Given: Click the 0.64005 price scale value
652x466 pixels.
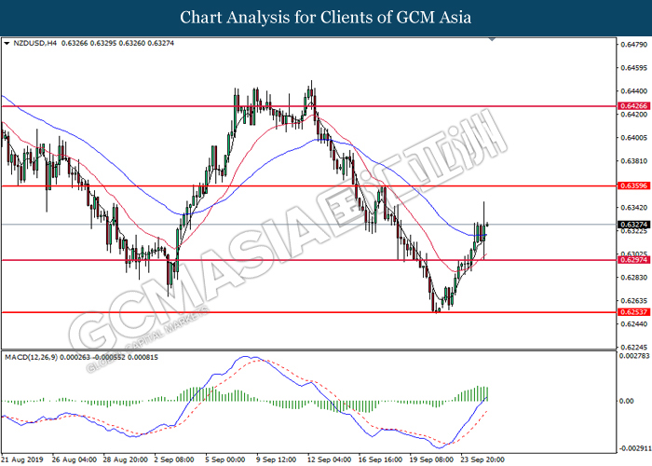Looking at the screenshot, I should [633, 138].
